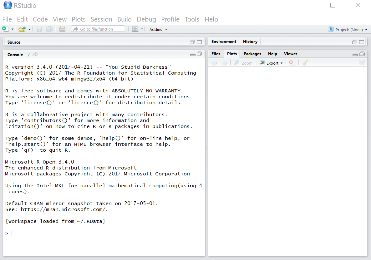
Task: Open the Plots menu
Action: pyautogui.click(x=79, y=19)
